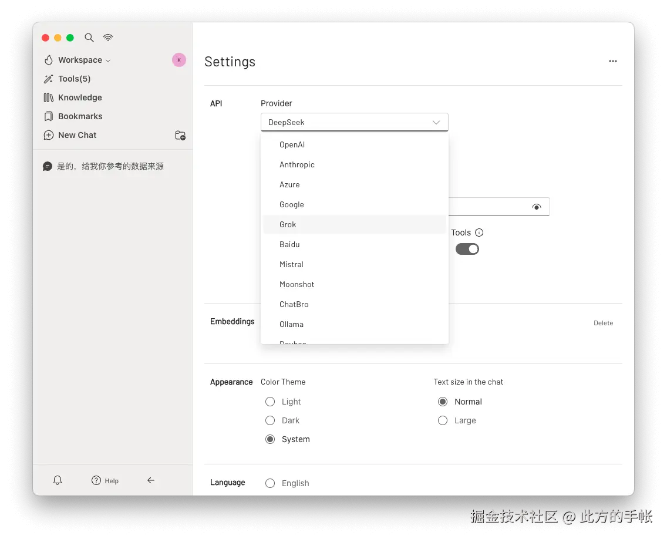The height and width of the screenshot is (539, 667).
Task: Click the K workspace avatar badge
Action: point(178,59)
